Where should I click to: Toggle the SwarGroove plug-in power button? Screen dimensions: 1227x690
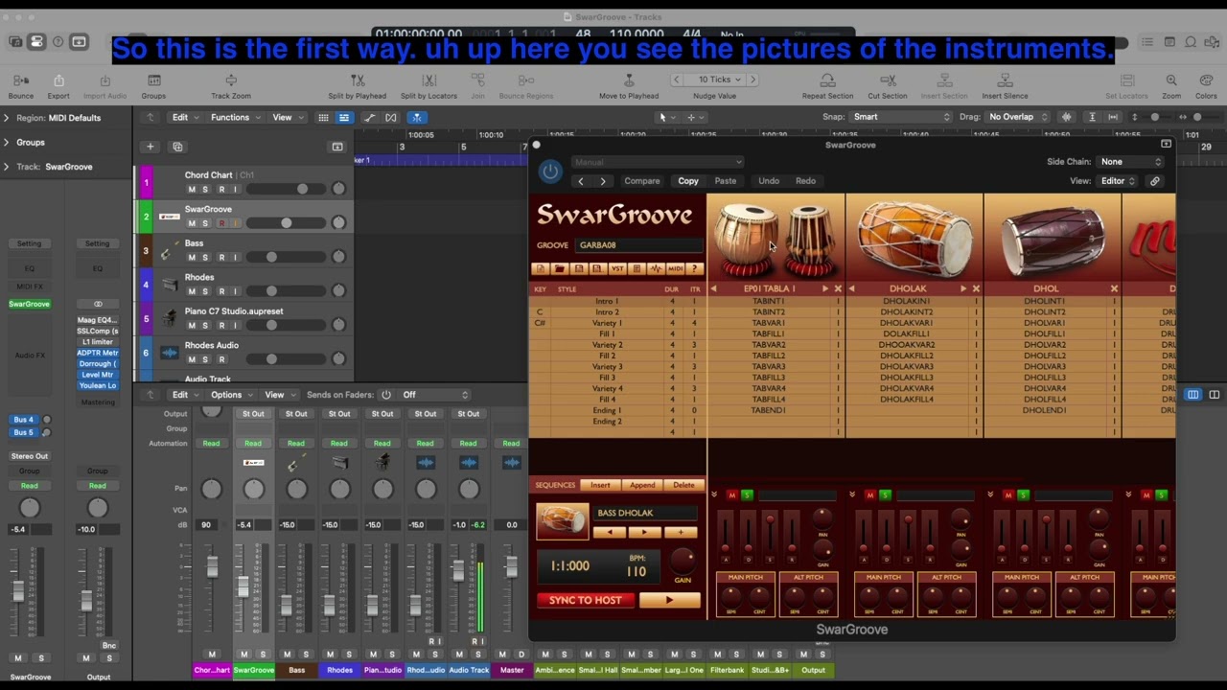point(550,172)
